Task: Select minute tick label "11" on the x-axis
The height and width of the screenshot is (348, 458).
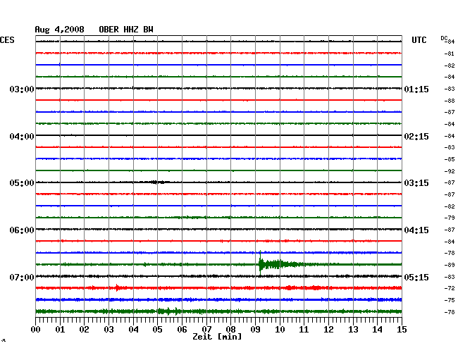Action: (304, 330)
